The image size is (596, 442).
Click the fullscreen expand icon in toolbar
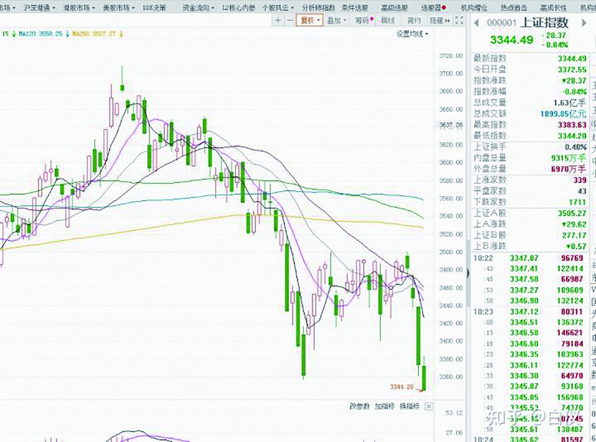point(459,20)
